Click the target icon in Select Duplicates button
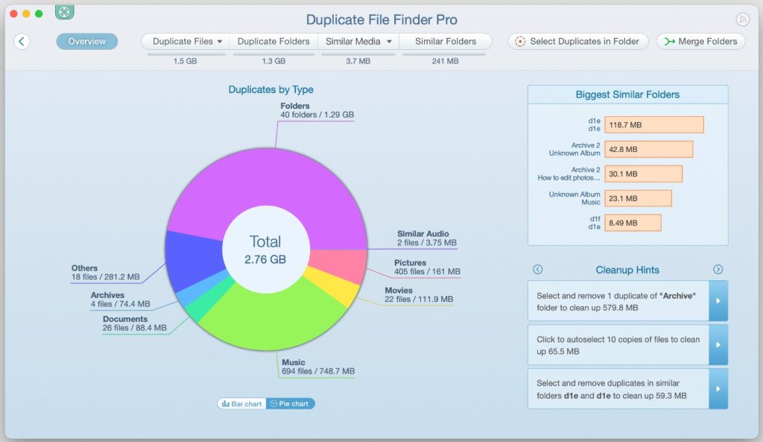The width and height of the screenshot is (763, 442). [519, 42]
